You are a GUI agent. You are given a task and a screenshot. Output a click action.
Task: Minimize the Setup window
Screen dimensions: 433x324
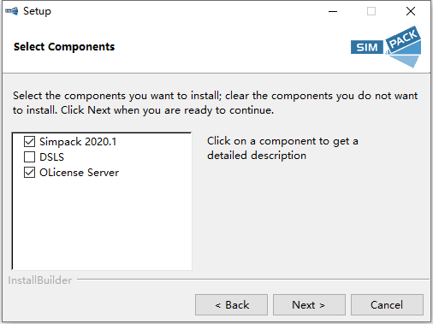tap(333, 11)
